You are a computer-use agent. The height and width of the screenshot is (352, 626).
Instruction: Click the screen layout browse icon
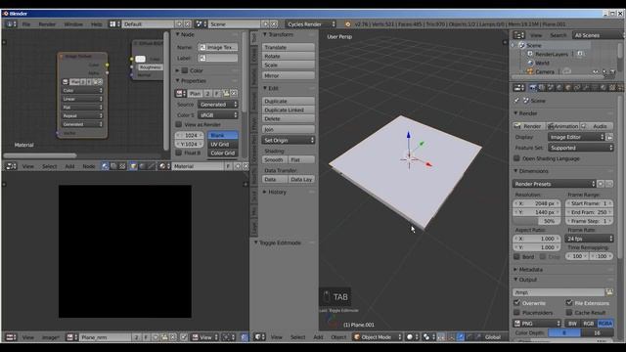tap(115, 23)
